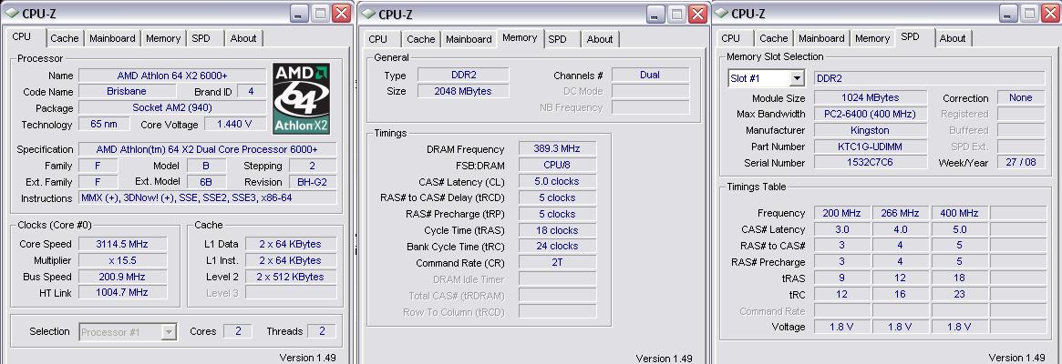Click CPU-Z title icon in middle window
Viewport: 1062px width, 364px height.
(x=367, y=14)
